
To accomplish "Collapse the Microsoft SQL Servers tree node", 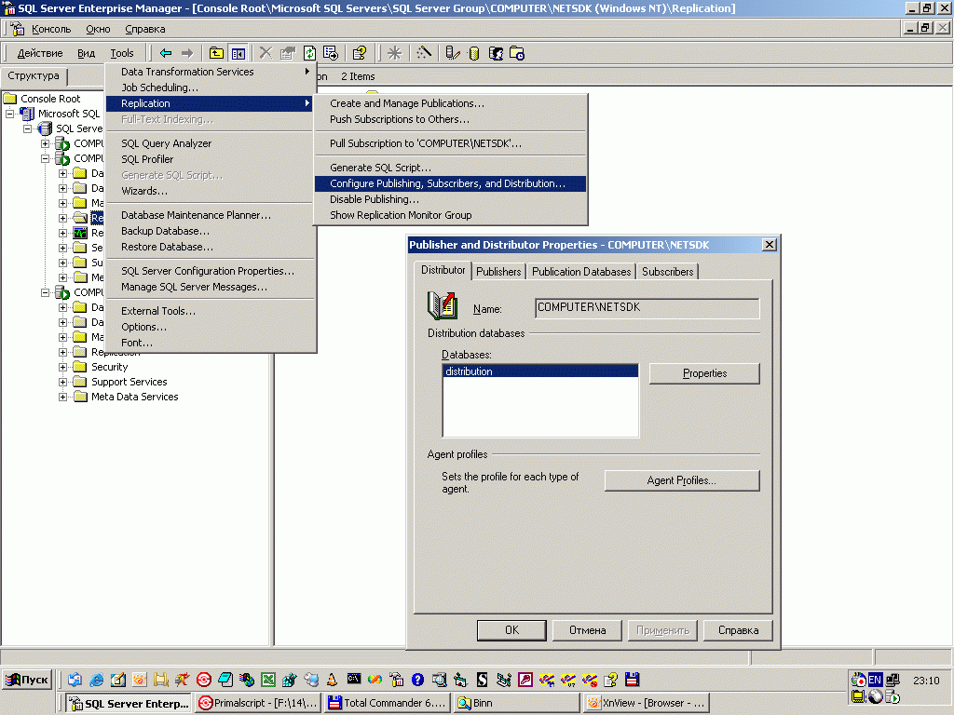I will [9, 114].
